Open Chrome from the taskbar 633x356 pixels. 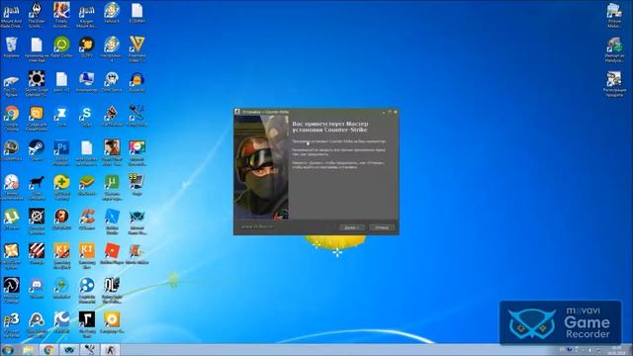[x=48, y=350]
